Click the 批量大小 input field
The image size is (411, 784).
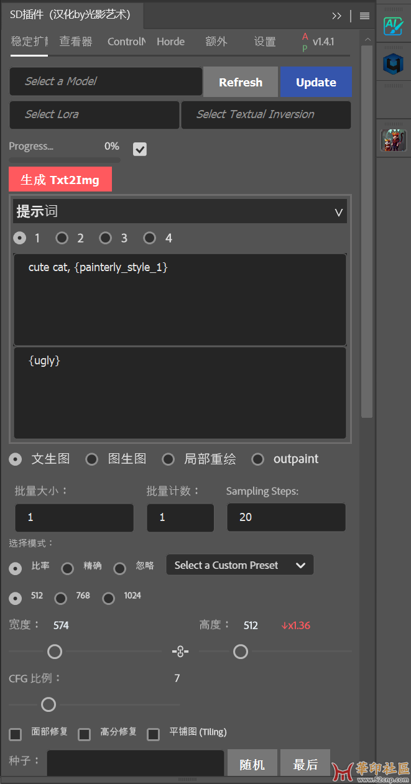74,517
